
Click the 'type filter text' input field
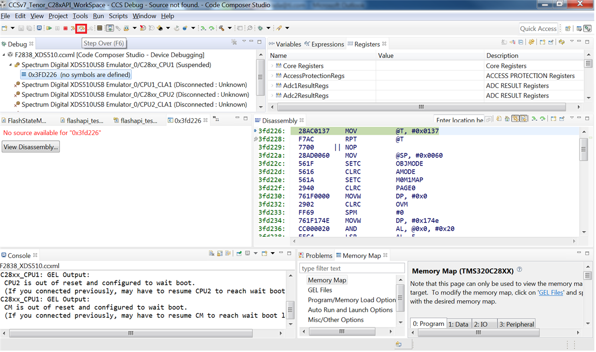[352, 268]
